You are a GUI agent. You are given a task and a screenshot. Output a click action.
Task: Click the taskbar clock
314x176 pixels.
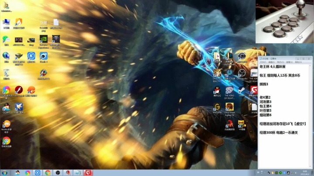[305, 173]
